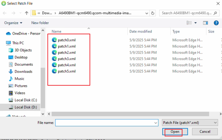Click Microsoft Edge type of patch4.xml
Image resolution: width=222 pixels, height=140 pixels.
point(188,65)
